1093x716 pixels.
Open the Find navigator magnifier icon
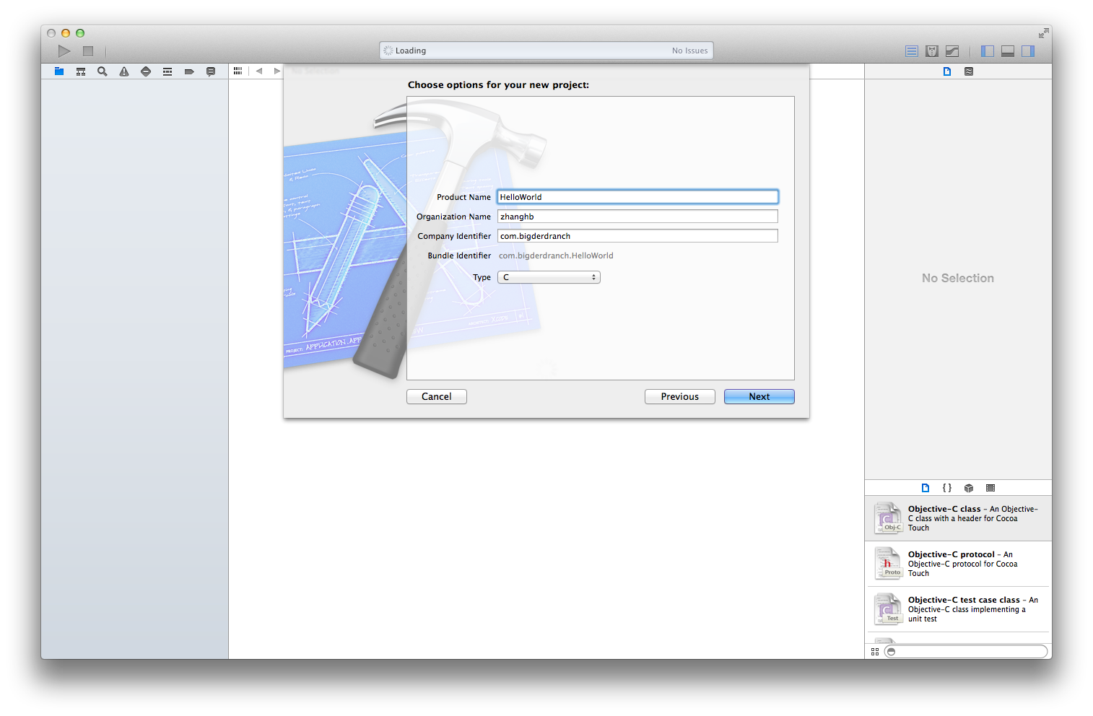pos(103,71)
